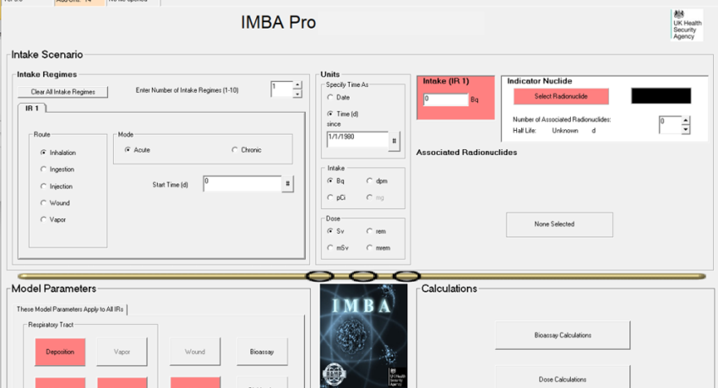Decrease the number of intake regimes

coord(297,94)
